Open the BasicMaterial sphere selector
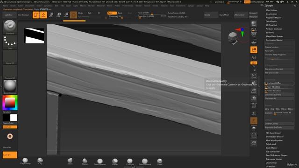Image resolution: width=299 pixels, height=168 pixels. coord(10,87)
